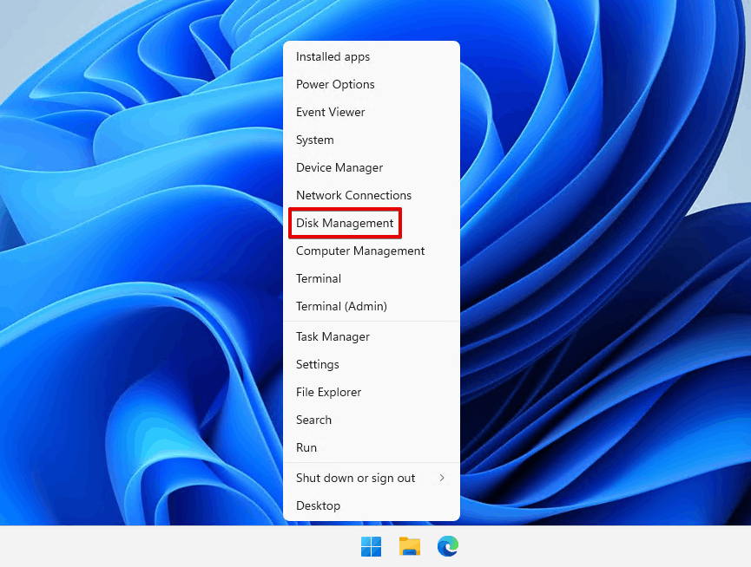Screen dimensions: 751x567
Task: Open File Explorer from the taskbar
Action: tap(409, 547)
